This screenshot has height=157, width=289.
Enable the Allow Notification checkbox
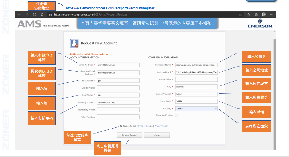(176, 115)
